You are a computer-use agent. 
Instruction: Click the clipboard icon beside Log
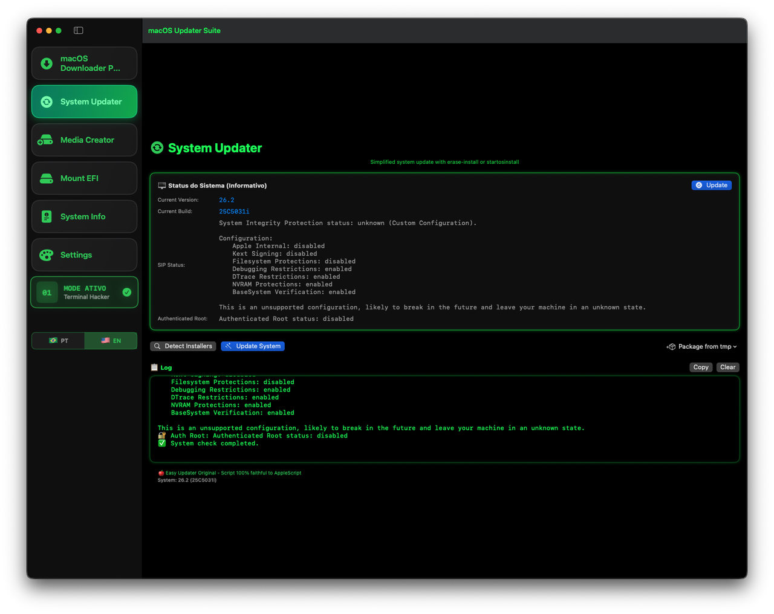[x=154, y=367]
